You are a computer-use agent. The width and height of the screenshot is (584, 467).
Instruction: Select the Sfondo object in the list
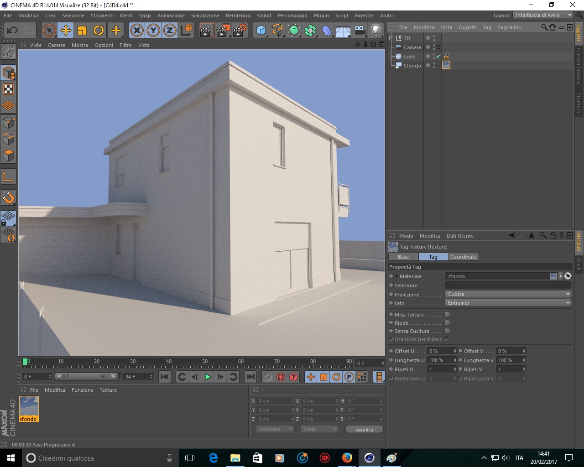412,66
